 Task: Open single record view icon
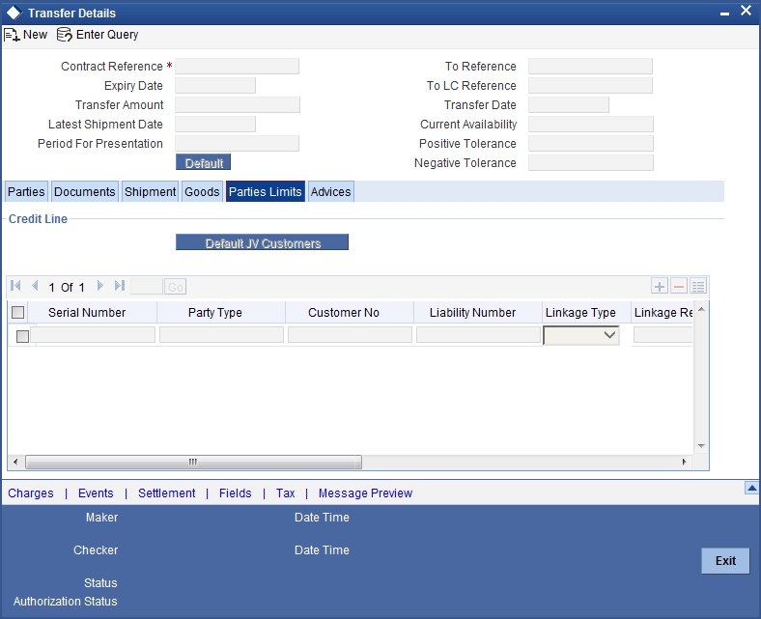[x=698, y=287]
